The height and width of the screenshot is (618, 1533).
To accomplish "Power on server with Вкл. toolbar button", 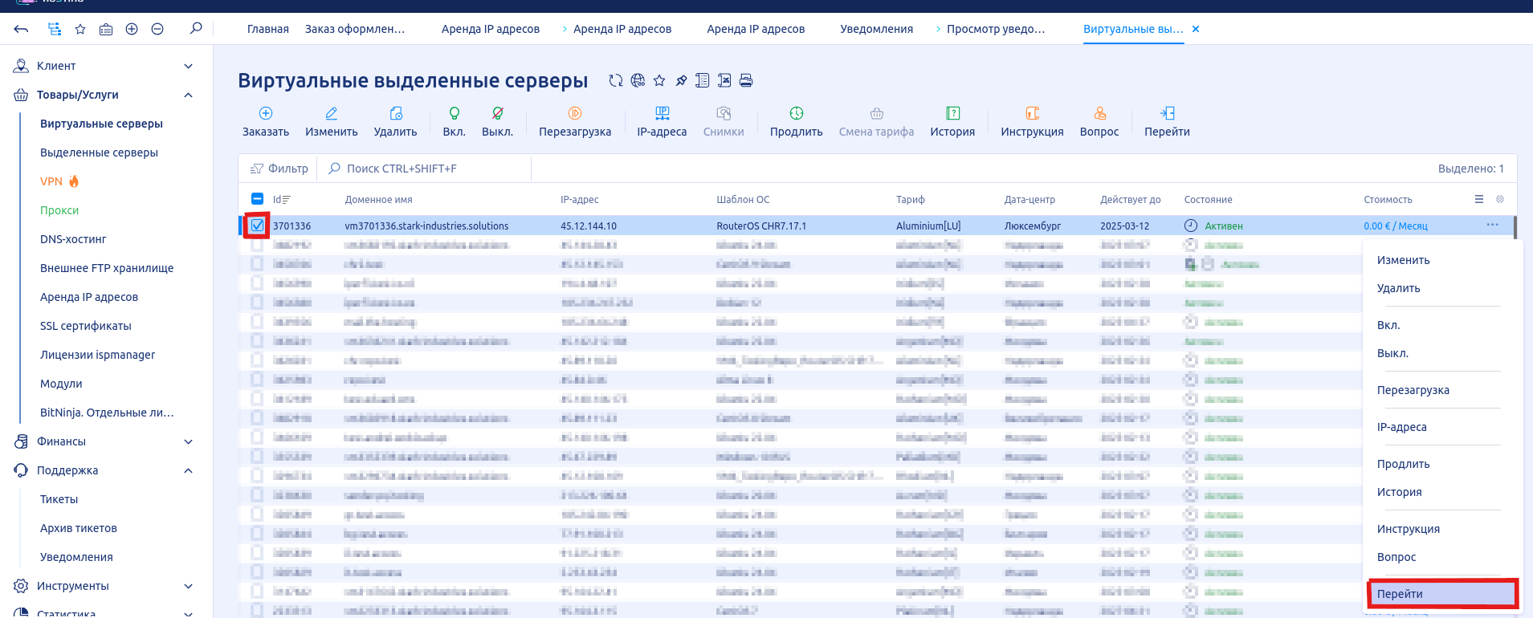I will click(x=455, y=122).
